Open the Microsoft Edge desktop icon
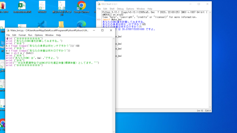Screen dimensions: 237x133 pyautogui.click(x=81, y=24)
